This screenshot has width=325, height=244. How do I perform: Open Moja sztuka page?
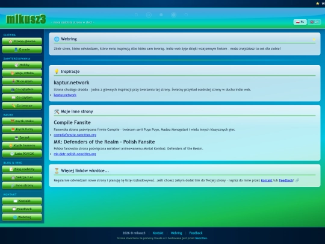pos(22,73)
